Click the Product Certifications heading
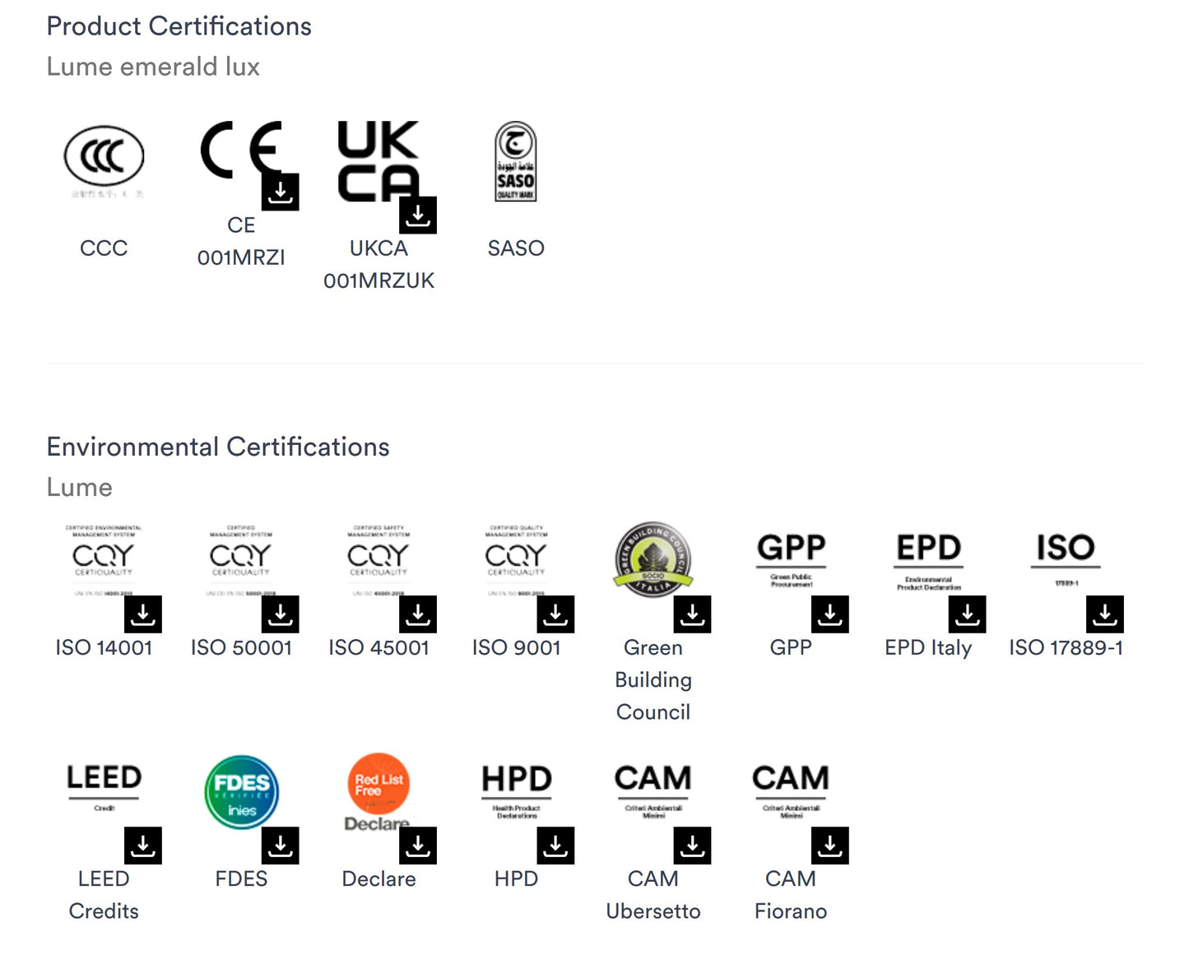This screenshot has height=964, width=1189. tap(179, 26)
